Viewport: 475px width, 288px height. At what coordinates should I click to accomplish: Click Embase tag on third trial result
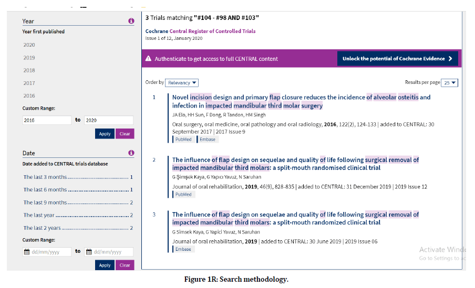183,249
